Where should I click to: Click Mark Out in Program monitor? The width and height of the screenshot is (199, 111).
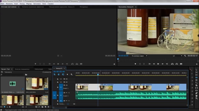point(144,64)
